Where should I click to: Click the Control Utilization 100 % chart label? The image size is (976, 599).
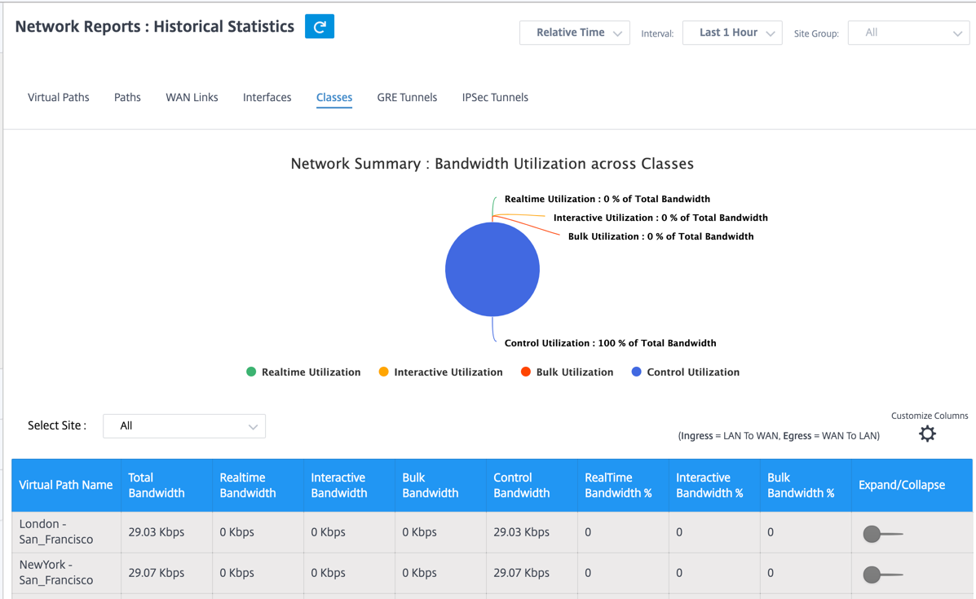pyautogui.click(x=610, y=343)
